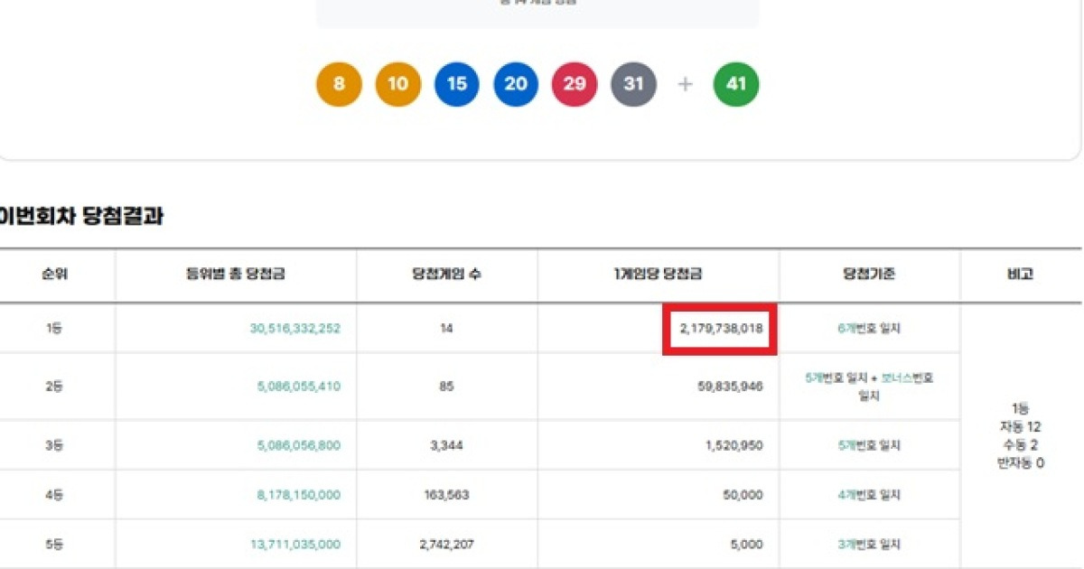1084x569 pixels.
Task: Click the 4등 row winning count 163,563
Action: [x=446, y=494]
